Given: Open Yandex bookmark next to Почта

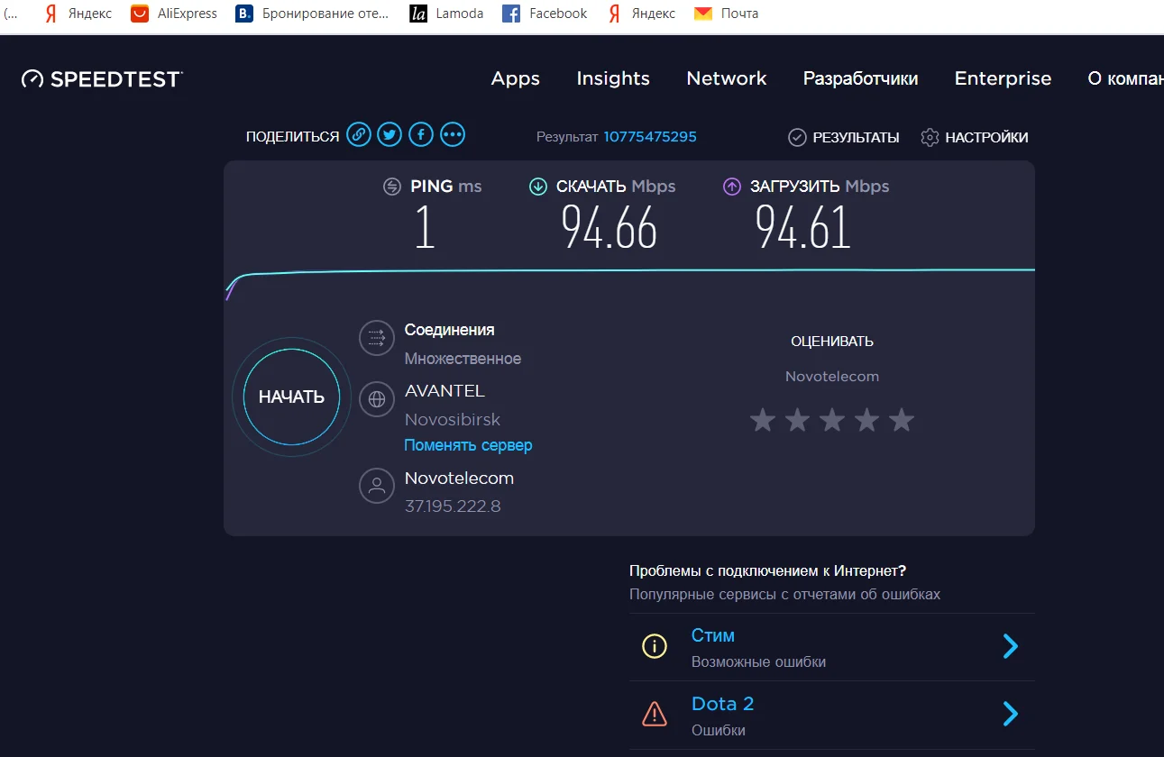Looking at the screenshot, I should 641,14.
